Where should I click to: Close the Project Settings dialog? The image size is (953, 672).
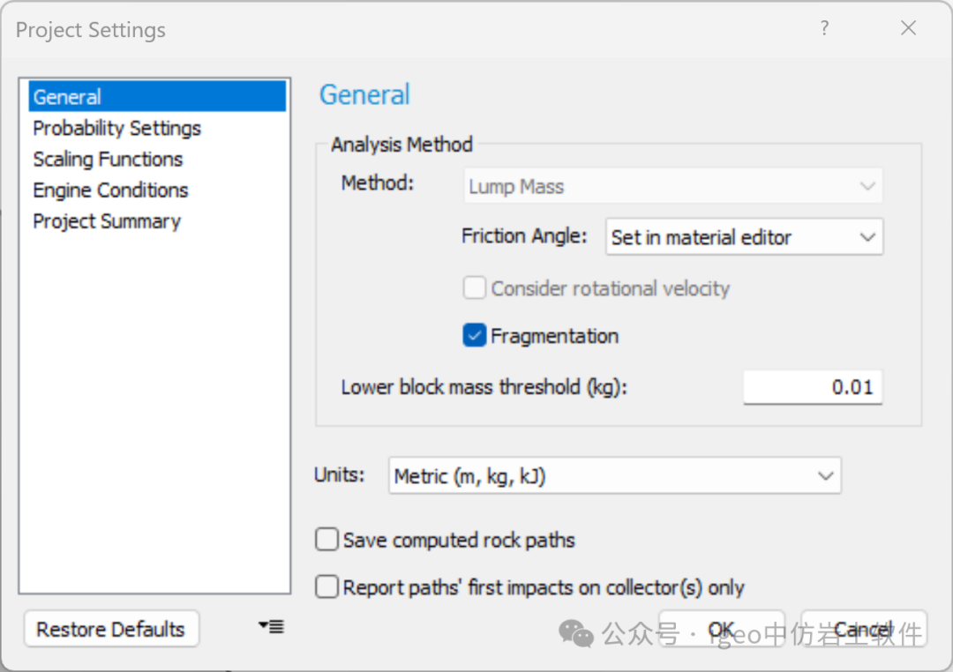coord(908,28)
